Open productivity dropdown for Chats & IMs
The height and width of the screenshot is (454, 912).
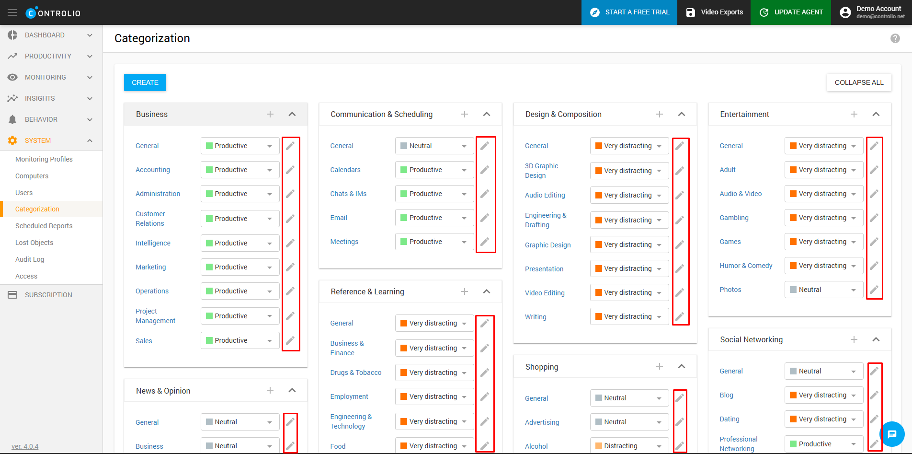[x=434, y=194]
